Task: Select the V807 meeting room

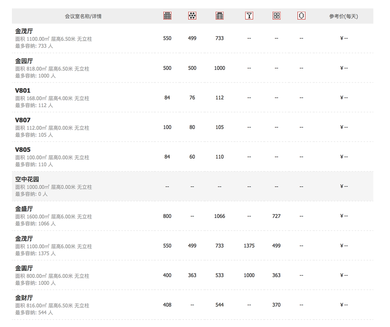Action: (x=23, y=120)
